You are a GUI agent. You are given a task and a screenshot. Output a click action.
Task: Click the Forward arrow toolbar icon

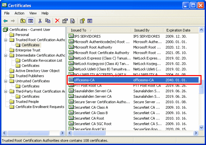coord(13,21)
